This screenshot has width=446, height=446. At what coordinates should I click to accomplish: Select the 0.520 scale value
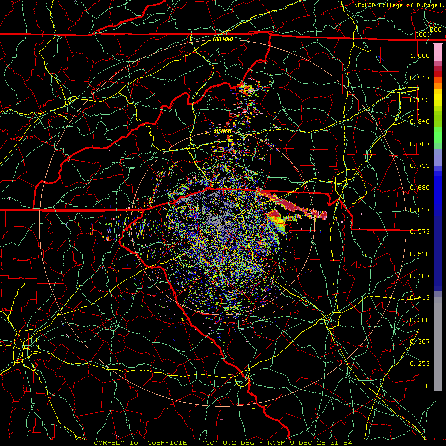tap(420, 254)
